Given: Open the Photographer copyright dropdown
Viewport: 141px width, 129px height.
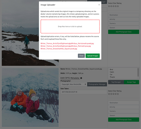Looking at the screenshot, I should coord(74,84).
